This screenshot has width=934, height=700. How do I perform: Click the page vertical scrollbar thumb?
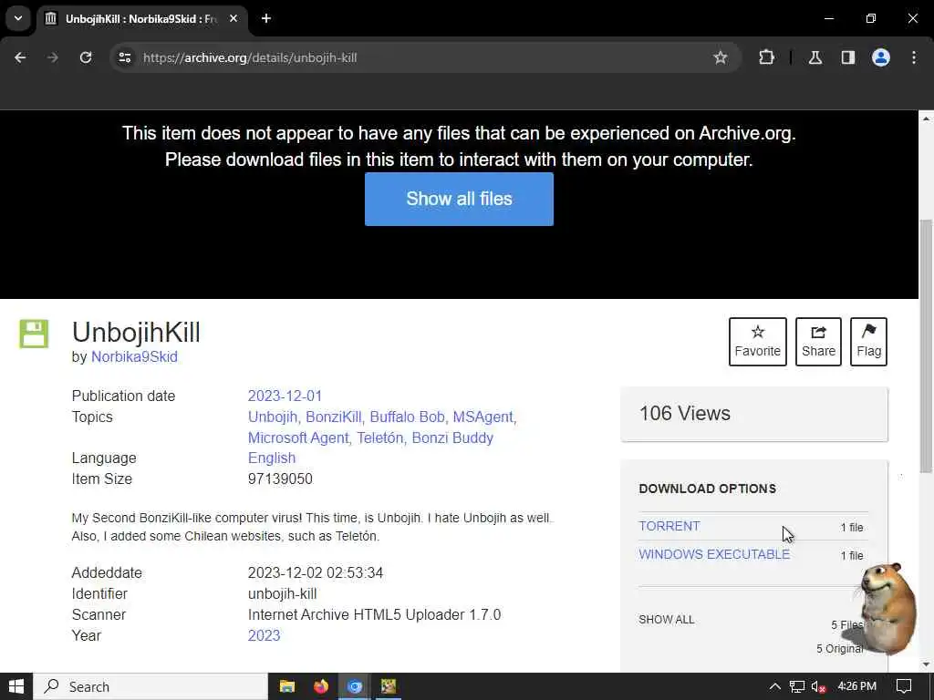tap(926, 345)
